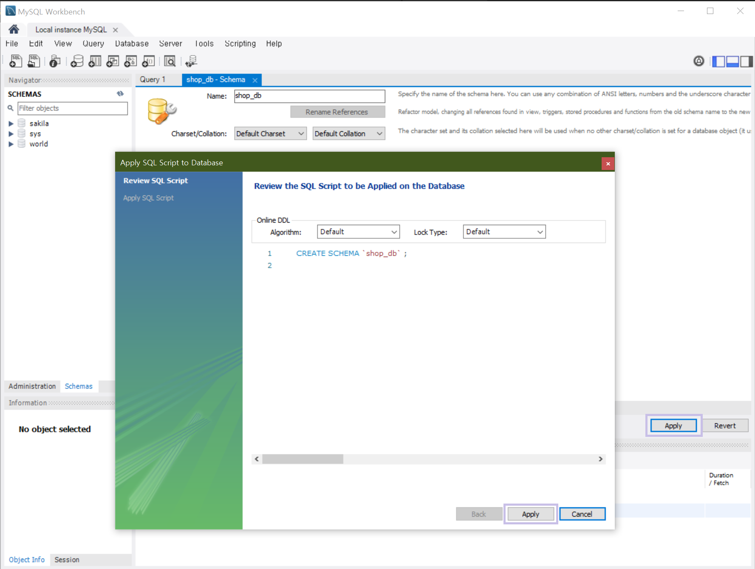Create a new SQL tab icon
755x569 pixels.
pyautogui.click(x=16, y=61)
